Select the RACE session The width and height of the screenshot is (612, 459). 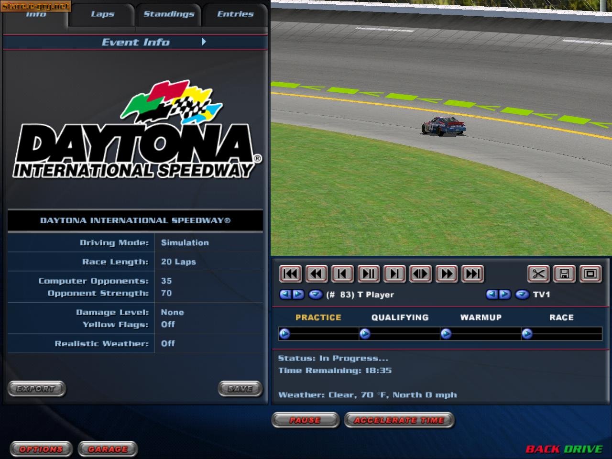click(x=561, y=317)
